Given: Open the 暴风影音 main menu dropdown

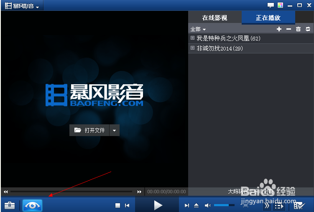Looking at the screenshot, I should pyautogui.click(x=22, y=5).
